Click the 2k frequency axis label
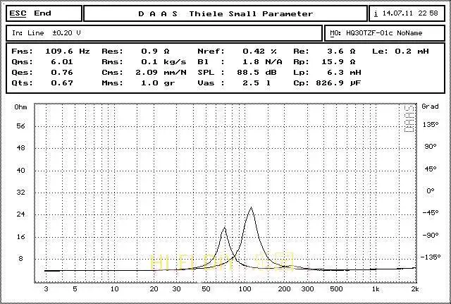The width and height of the screenshot is (451, 304). coord(415,289)
